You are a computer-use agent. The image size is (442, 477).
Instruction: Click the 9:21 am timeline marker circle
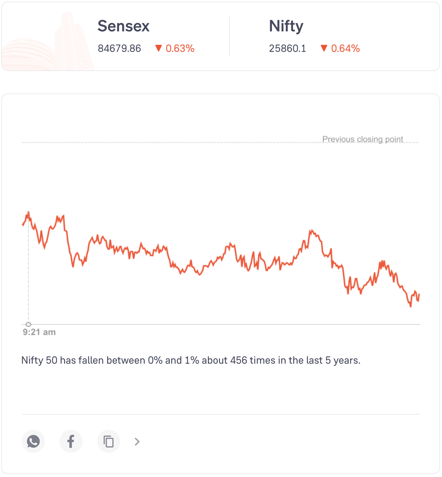pyautogui.click(x=28, y=324)
